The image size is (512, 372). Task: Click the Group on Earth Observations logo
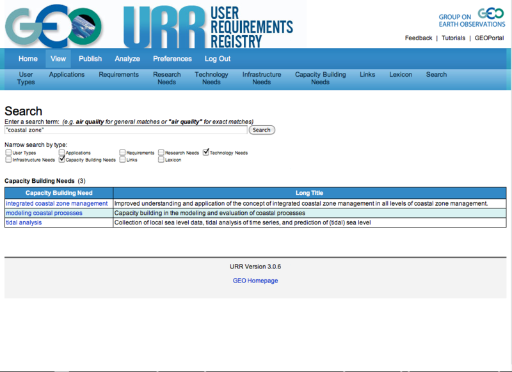click(472, 19)
